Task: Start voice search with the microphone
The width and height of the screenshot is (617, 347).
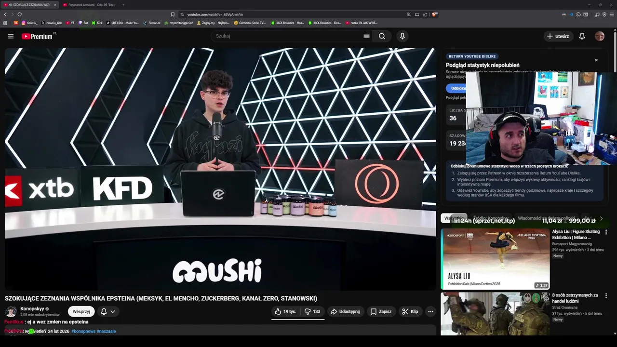Action: coord(402,36)
